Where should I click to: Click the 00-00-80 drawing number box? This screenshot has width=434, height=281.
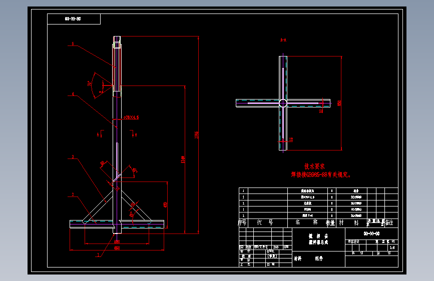click(x=74, y=19)
